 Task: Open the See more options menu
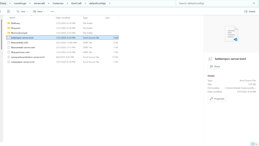tap(53, 12)
